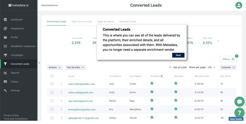
Task: Click the Dashboard stack icon in sidebar
Action: (5, 20)
